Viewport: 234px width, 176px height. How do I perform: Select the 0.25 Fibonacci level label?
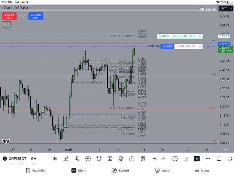[213, 108]
